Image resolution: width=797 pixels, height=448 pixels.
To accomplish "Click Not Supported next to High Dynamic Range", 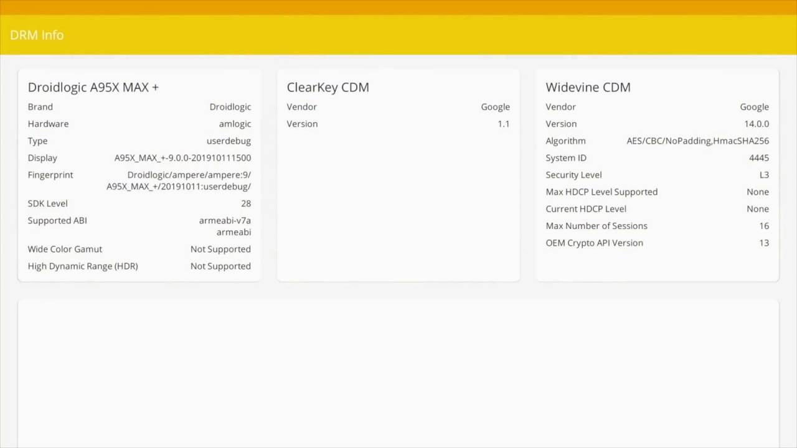I will pyautogui.click(x=220, y=266).
